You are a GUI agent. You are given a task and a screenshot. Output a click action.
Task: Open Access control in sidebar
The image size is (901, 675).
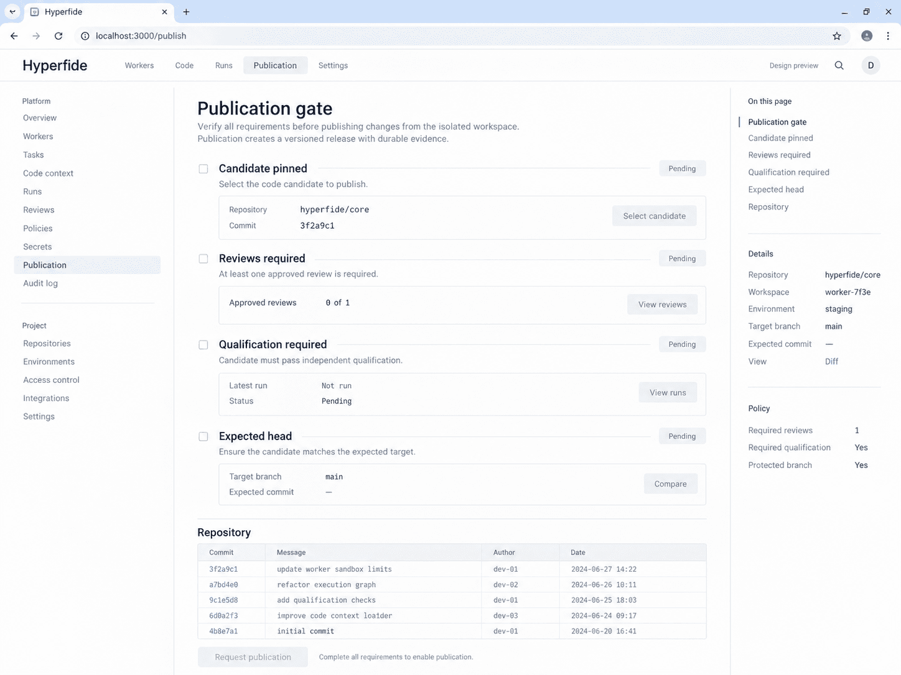coord(51,380)
